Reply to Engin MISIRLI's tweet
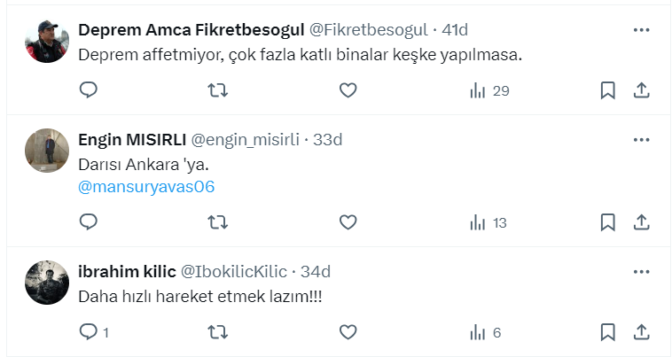The width and height of the screenshot is (672, 357). click(88, 222)
